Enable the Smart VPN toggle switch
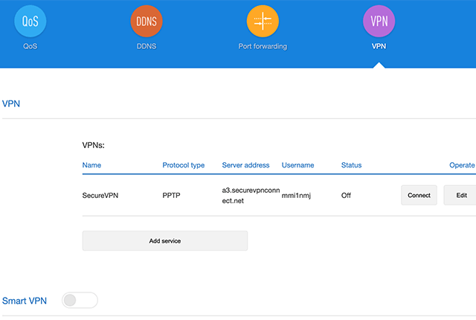Viewport: 476px width, 320px height. (x=80, y=301)
